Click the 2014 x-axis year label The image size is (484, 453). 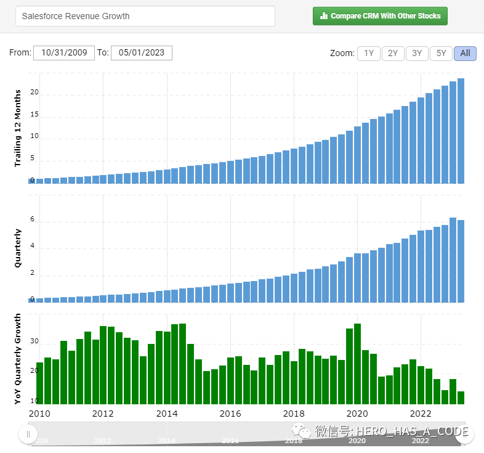tap(167, 414)
